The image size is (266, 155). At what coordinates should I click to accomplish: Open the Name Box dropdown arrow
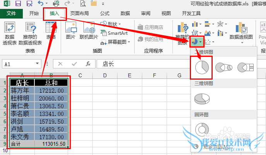click(x=37, y=64)
